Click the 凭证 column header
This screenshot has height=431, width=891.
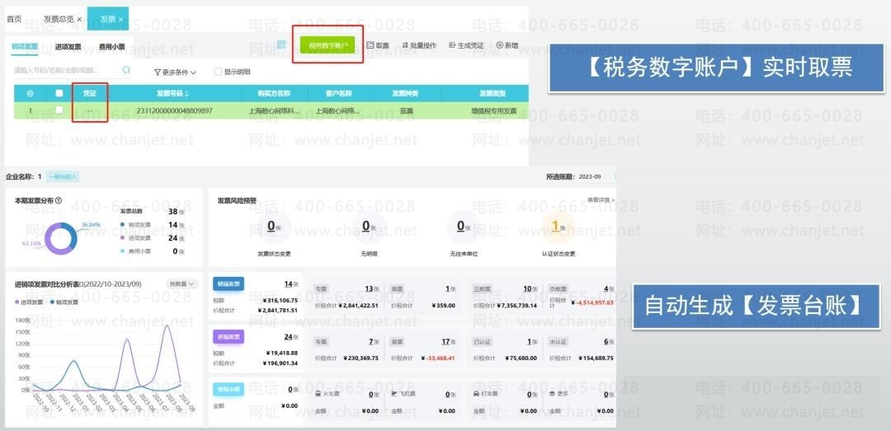coord(90,94)
